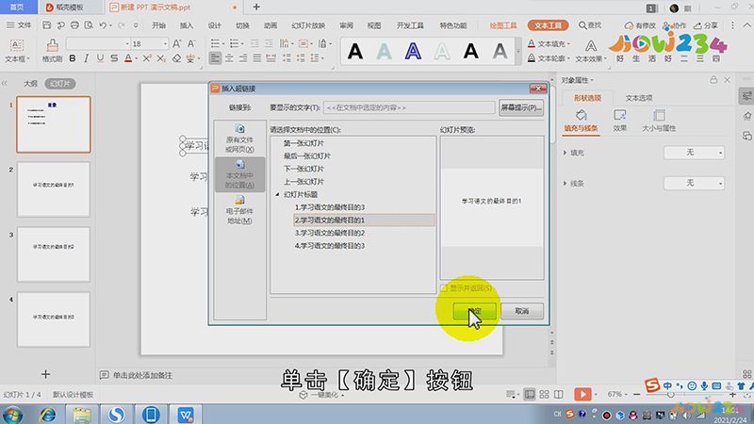The image size is (754, 424).
Task: Open Text Effects (文本效果) icon
Action: tap(591, 51)
